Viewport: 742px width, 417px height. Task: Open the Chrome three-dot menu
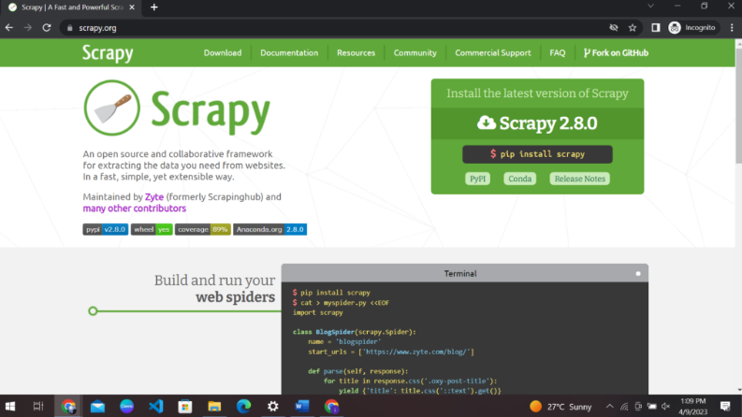(731, 27)
